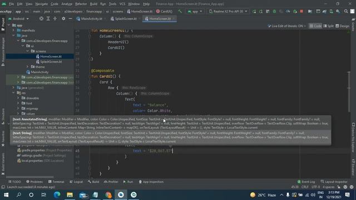Switch editor to Code view

[315, 26]
